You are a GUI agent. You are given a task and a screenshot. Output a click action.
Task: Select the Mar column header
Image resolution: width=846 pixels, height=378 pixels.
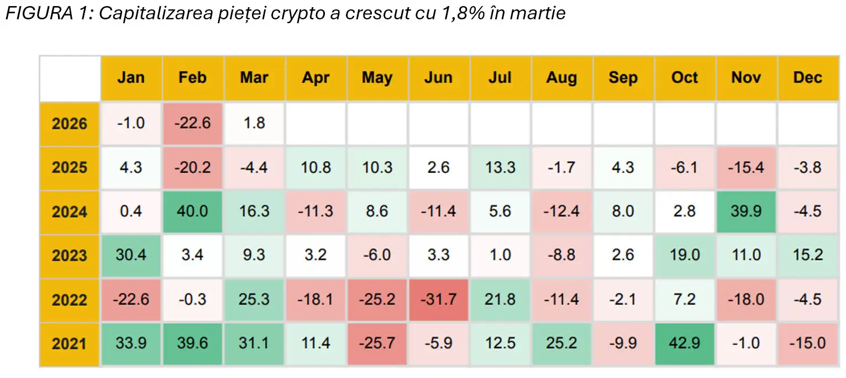(x=254, y=78)
